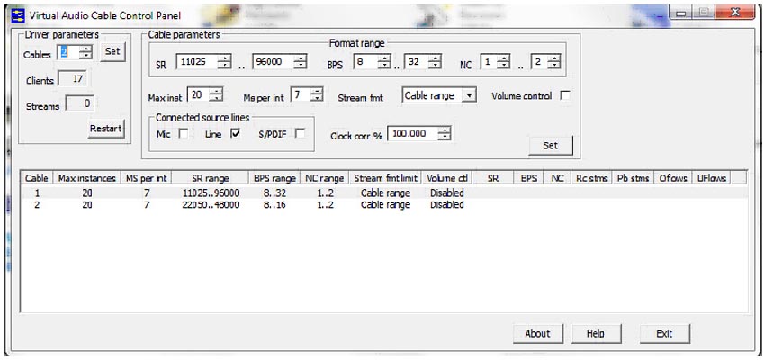Enable the Volume control checkbox
Image resolution: width=765 pixels, height=360 pixels.
tap(565, 96)
